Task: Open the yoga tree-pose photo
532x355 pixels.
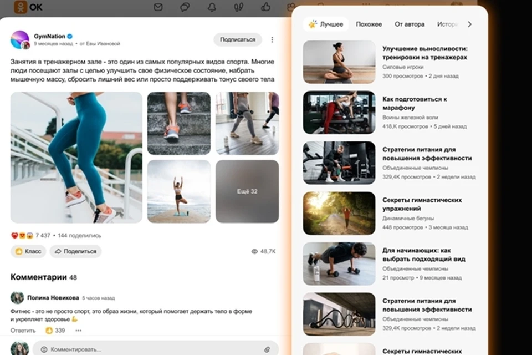Action: (x=179, y=191)
